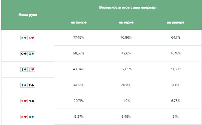Click the 'Вероятность отсутствия оверкарт' heading

(x=128, y=8)
